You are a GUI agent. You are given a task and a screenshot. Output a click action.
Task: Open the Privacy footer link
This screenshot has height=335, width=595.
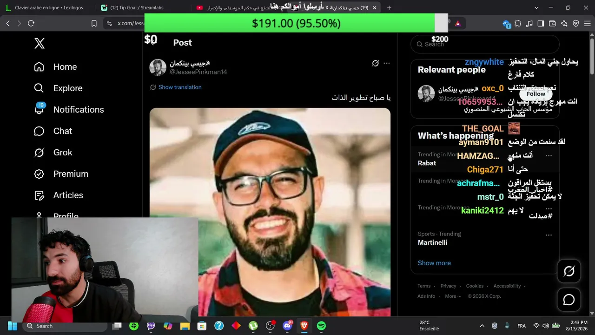[449, 286]
